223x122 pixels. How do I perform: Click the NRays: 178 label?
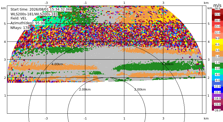[20, 28]
